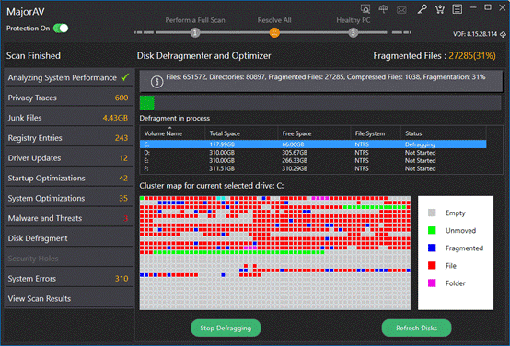Viewport: 510px width, 346px height.
Task: Click the gray Empty legend swatch
Action: pyautogui.click(x=432, y=213)
